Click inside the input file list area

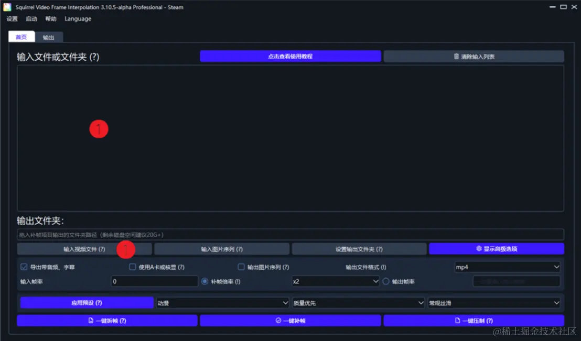point(290,138)
